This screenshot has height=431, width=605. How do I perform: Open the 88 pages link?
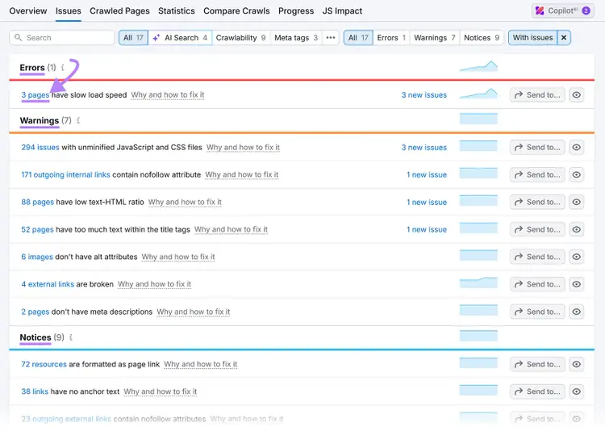pyautogui.click(x=37, y=202)
